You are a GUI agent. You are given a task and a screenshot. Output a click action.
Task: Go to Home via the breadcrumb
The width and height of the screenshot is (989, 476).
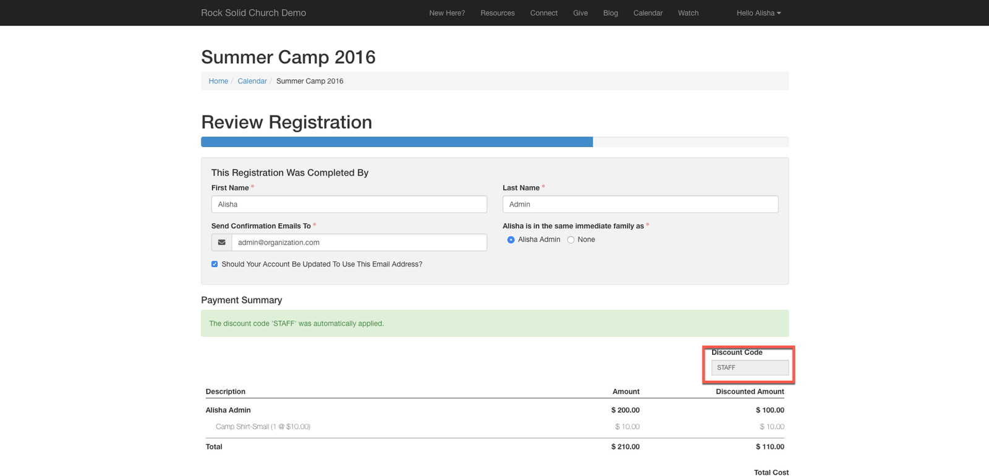click(218, 81)
